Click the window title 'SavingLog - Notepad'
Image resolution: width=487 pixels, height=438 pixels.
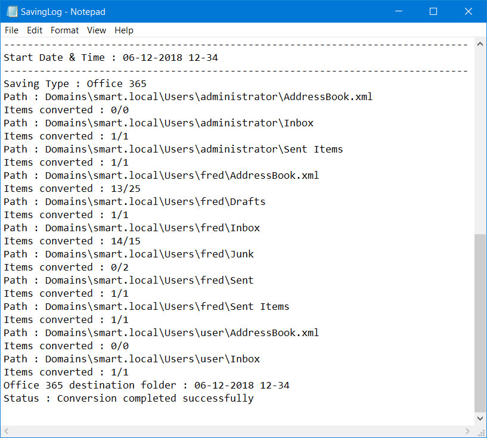pyautogui.click(x=63, y=12)
